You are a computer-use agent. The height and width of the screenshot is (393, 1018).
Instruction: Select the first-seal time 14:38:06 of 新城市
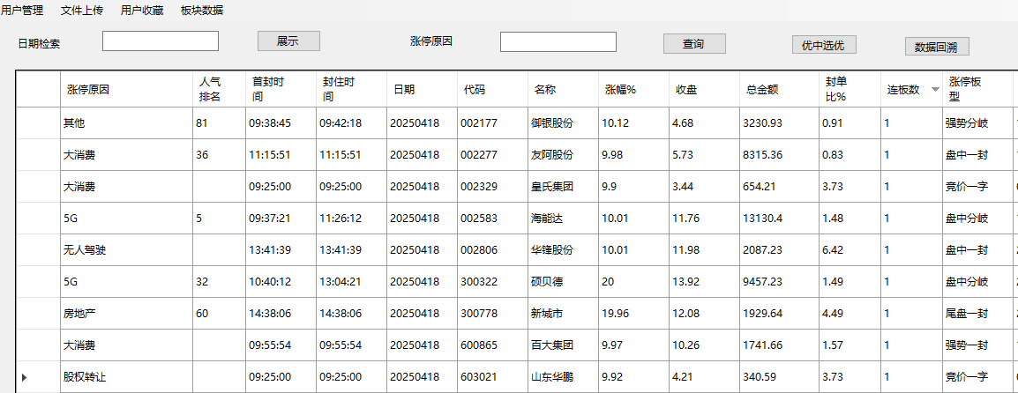pos(281,313)
